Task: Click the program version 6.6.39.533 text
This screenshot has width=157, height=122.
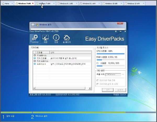Action: 40,95
